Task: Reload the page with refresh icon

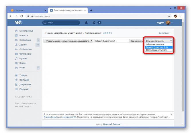Action: (22, 16)
